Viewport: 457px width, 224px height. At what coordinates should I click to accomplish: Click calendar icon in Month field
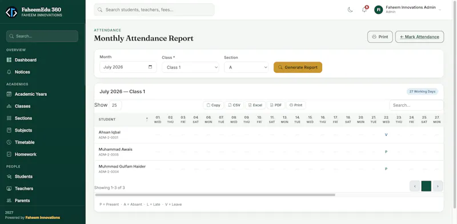(x=150, y=67)
